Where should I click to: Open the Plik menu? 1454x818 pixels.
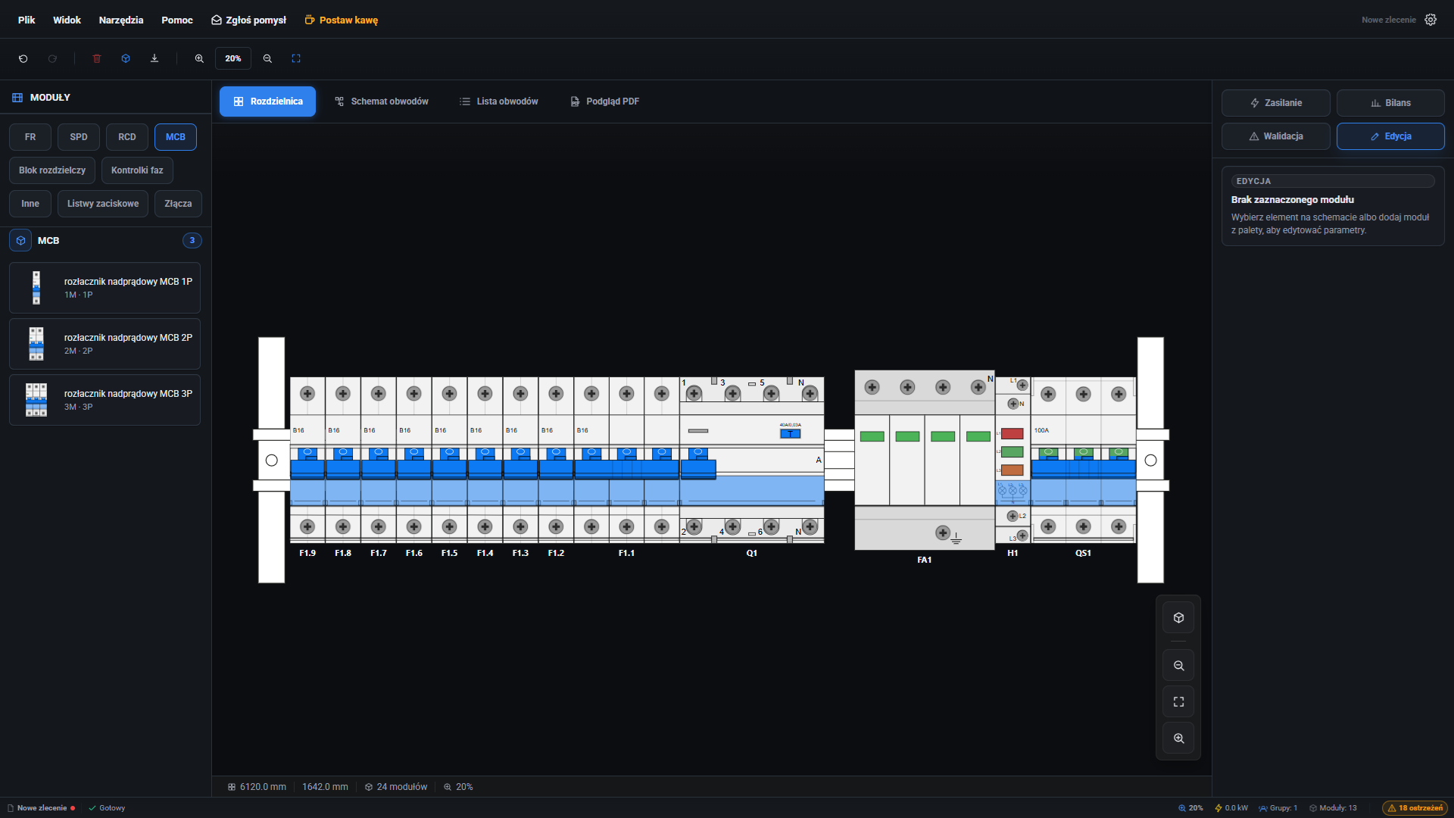[x=27, y=20]
